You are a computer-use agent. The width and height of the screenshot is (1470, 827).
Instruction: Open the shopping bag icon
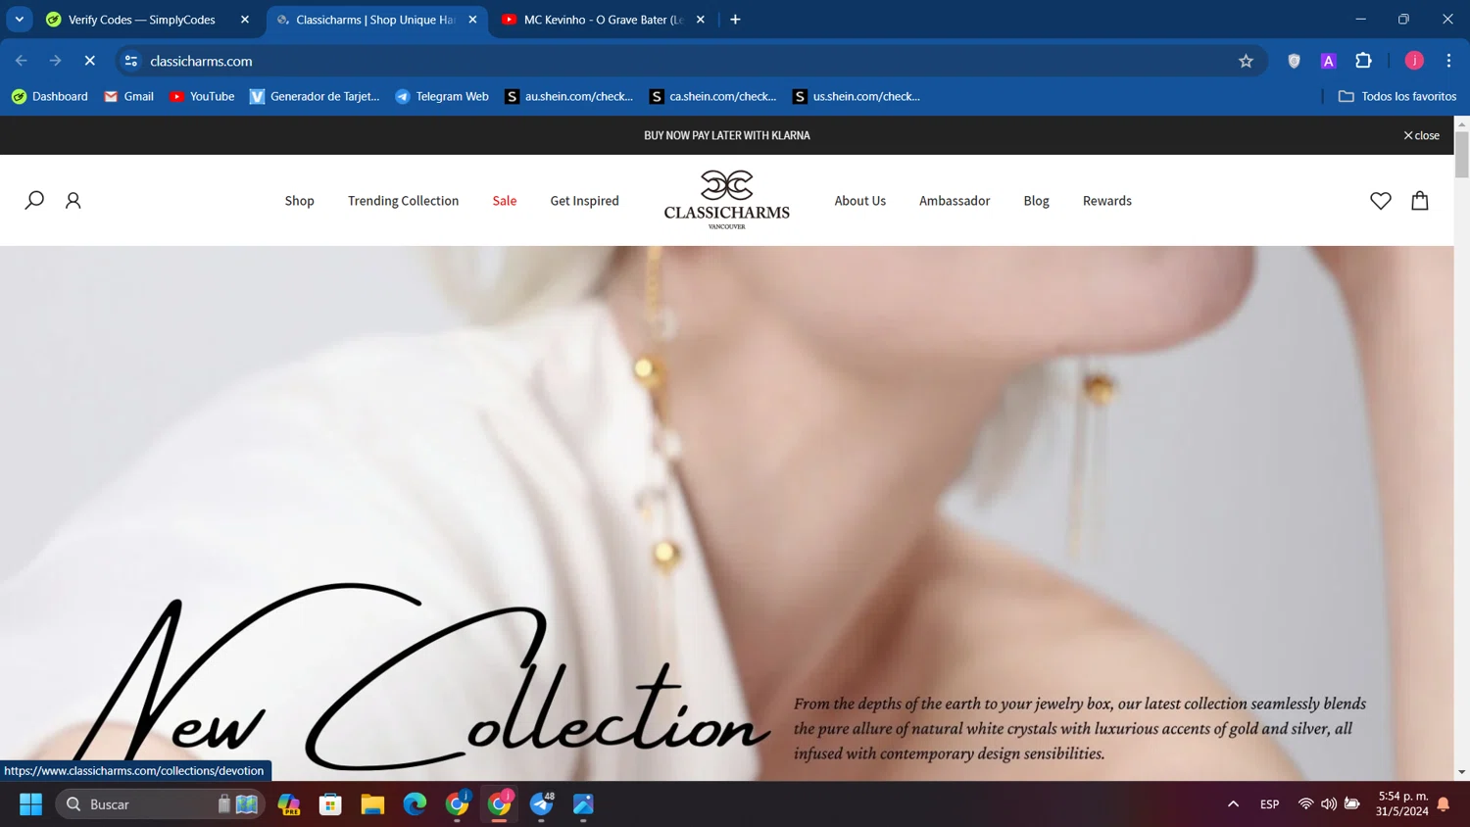(x=1419, y=201)
